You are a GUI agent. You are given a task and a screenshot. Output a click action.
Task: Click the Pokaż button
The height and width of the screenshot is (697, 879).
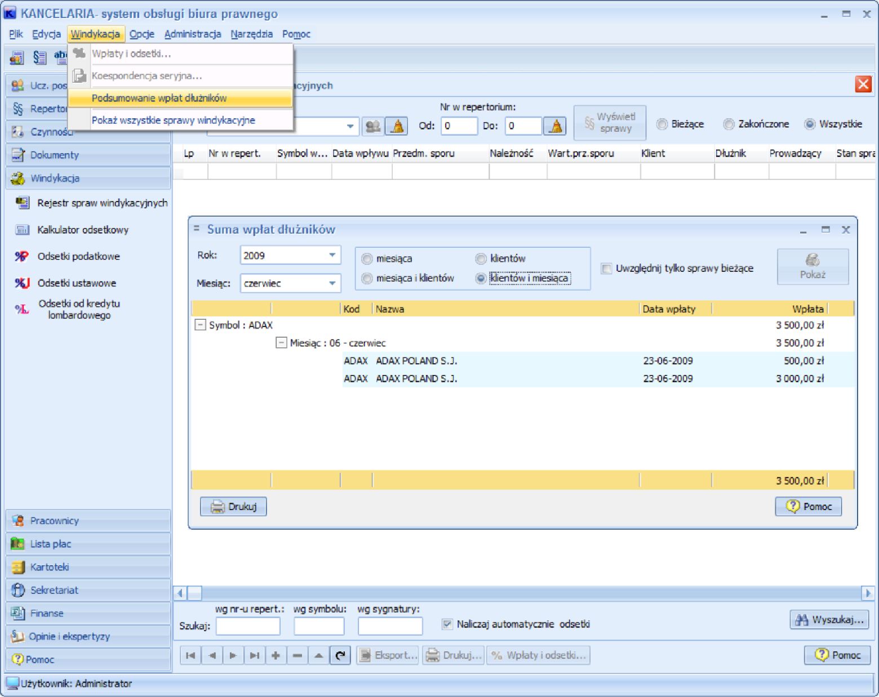click(x=813, y=267)
